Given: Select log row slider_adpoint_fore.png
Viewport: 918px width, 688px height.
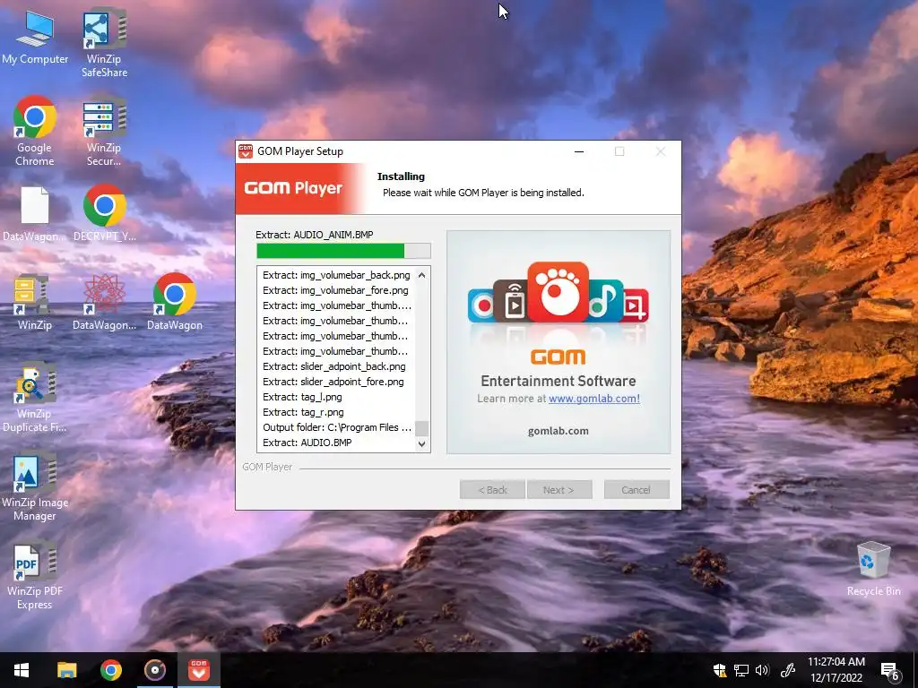Looking at the screenshot, I should [336, 382].
